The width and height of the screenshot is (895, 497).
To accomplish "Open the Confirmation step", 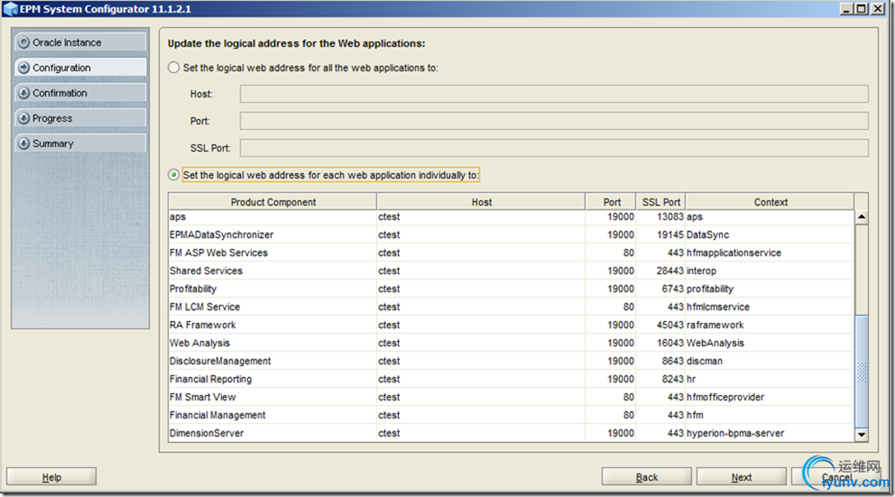I will click(x=80, y=93).
